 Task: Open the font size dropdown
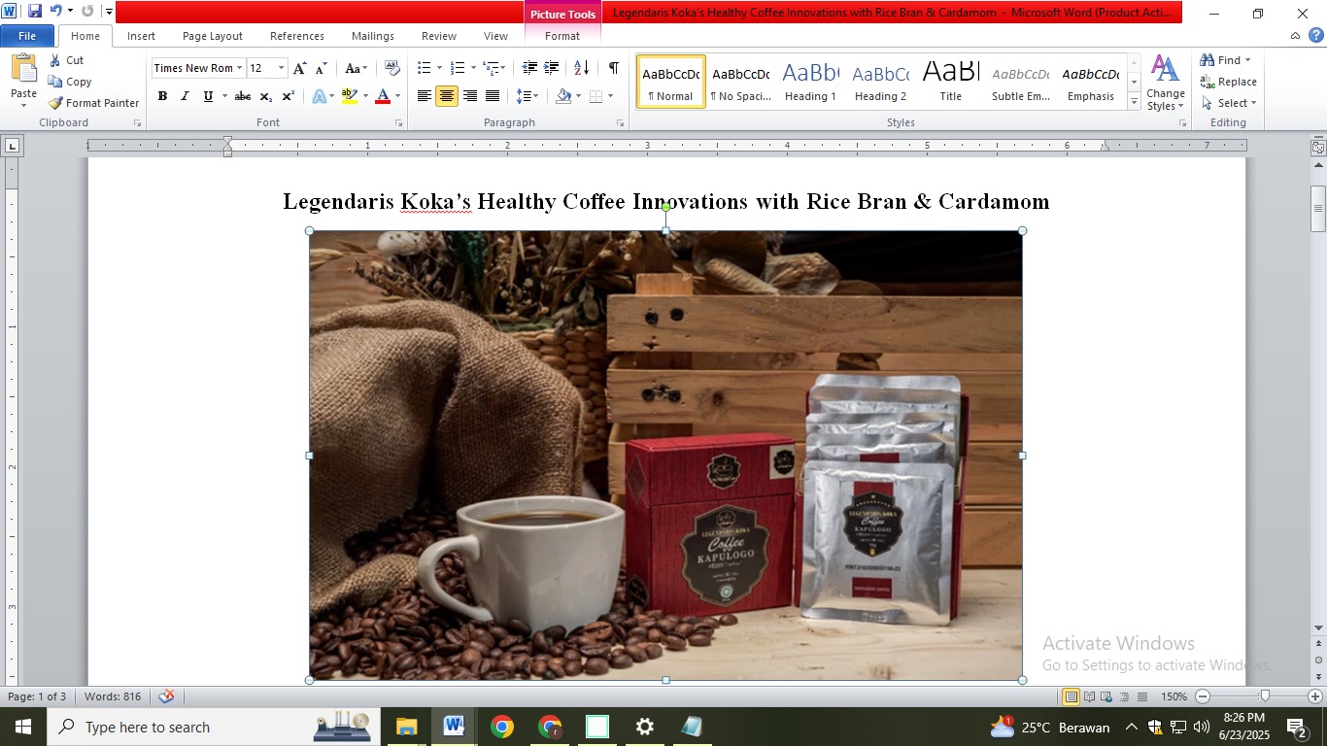tap(282, 68)
